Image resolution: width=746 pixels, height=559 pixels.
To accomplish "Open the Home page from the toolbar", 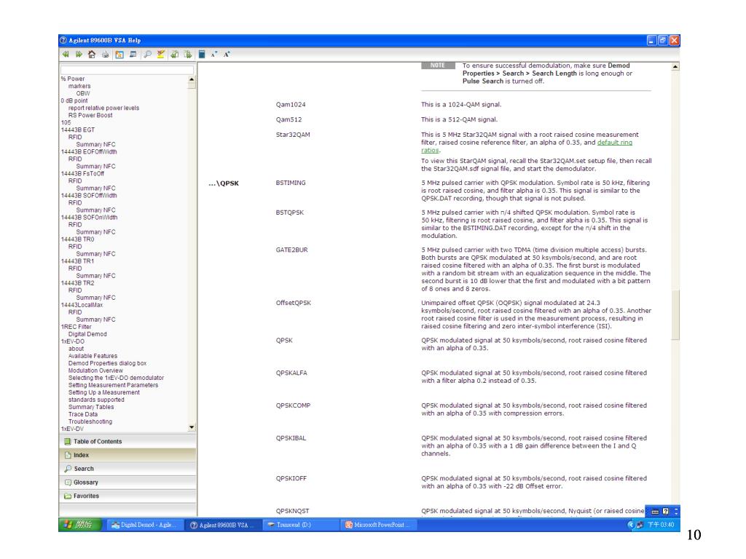I will (92, 55).
